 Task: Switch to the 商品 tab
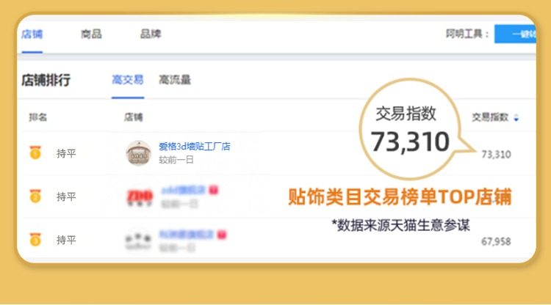(x=91, y=34)
